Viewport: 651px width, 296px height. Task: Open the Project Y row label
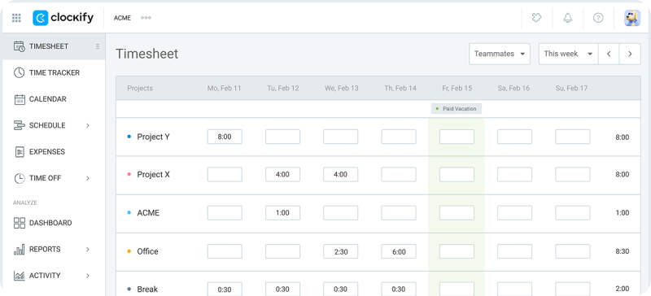[153, 137]
